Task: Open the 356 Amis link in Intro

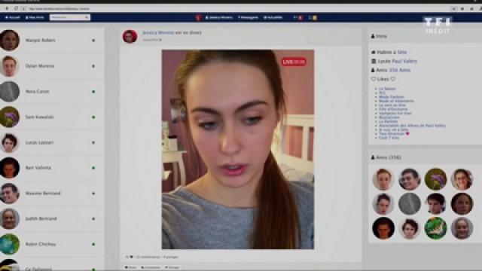Action: [400, 70]
